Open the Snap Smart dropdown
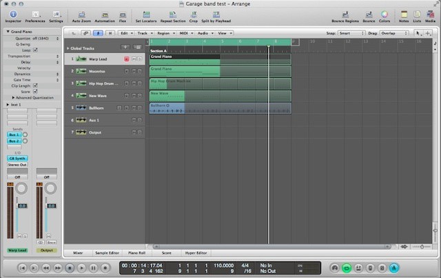The height and width of the screenshot is (278, 441). tap(351, 33)
